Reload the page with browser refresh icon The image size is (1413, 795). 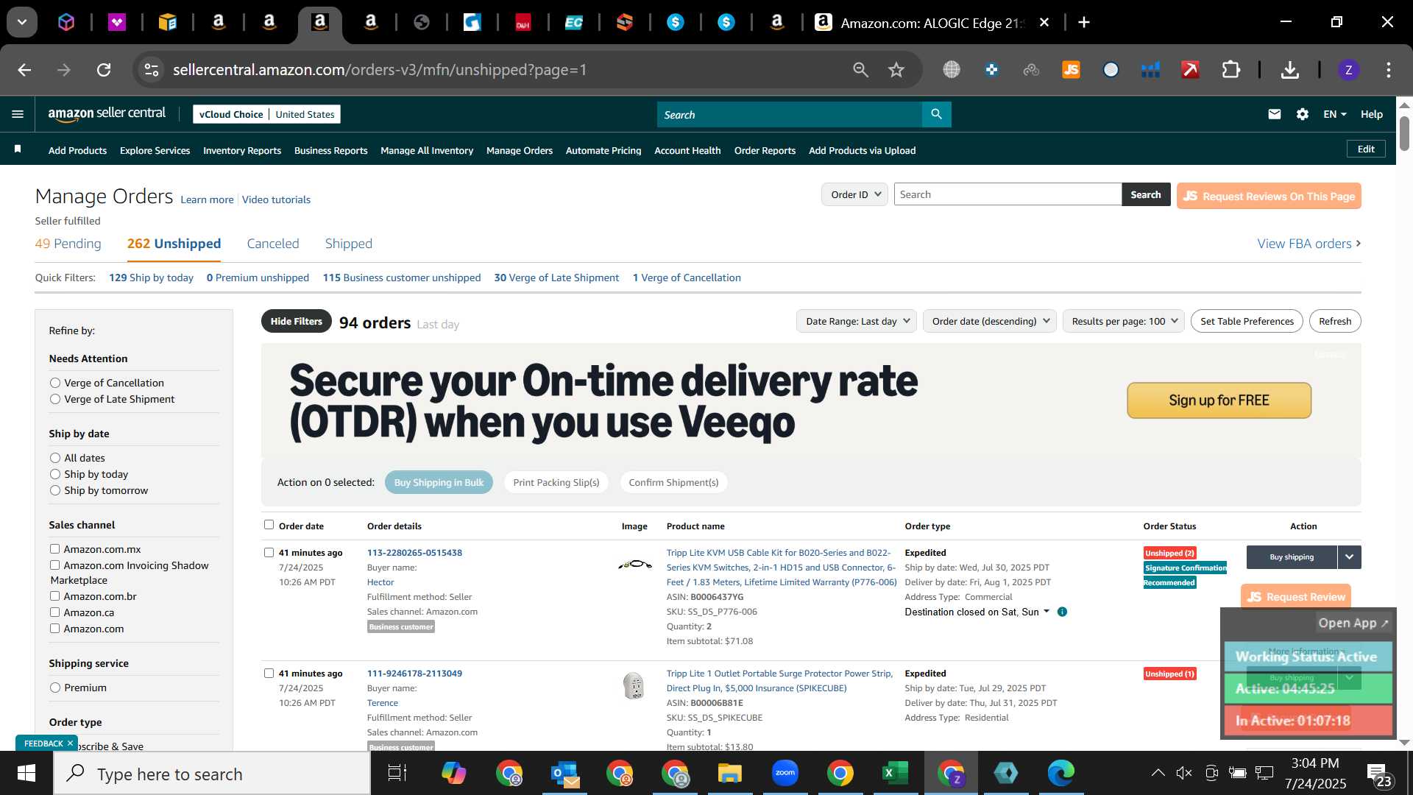[x=104, y=70]
